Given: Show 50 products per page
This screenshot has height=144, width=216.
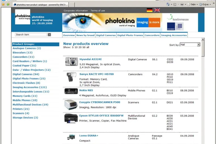Looking at the screenshot, I should (84, 47).
